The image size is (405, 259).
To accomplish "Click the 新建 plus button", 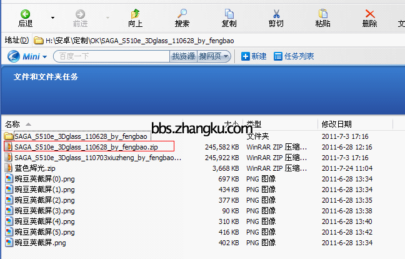I will coord(254,56).
